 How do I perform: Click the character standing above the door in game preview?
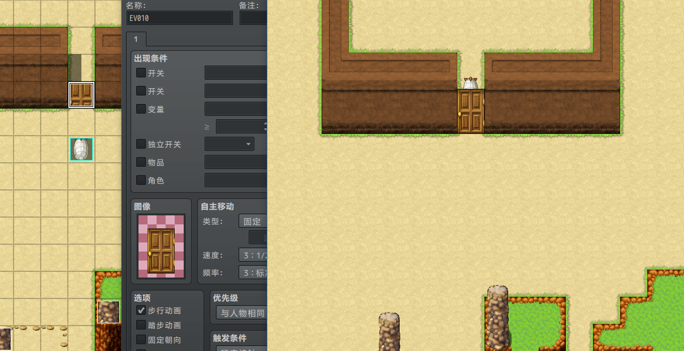click(470, 83)
